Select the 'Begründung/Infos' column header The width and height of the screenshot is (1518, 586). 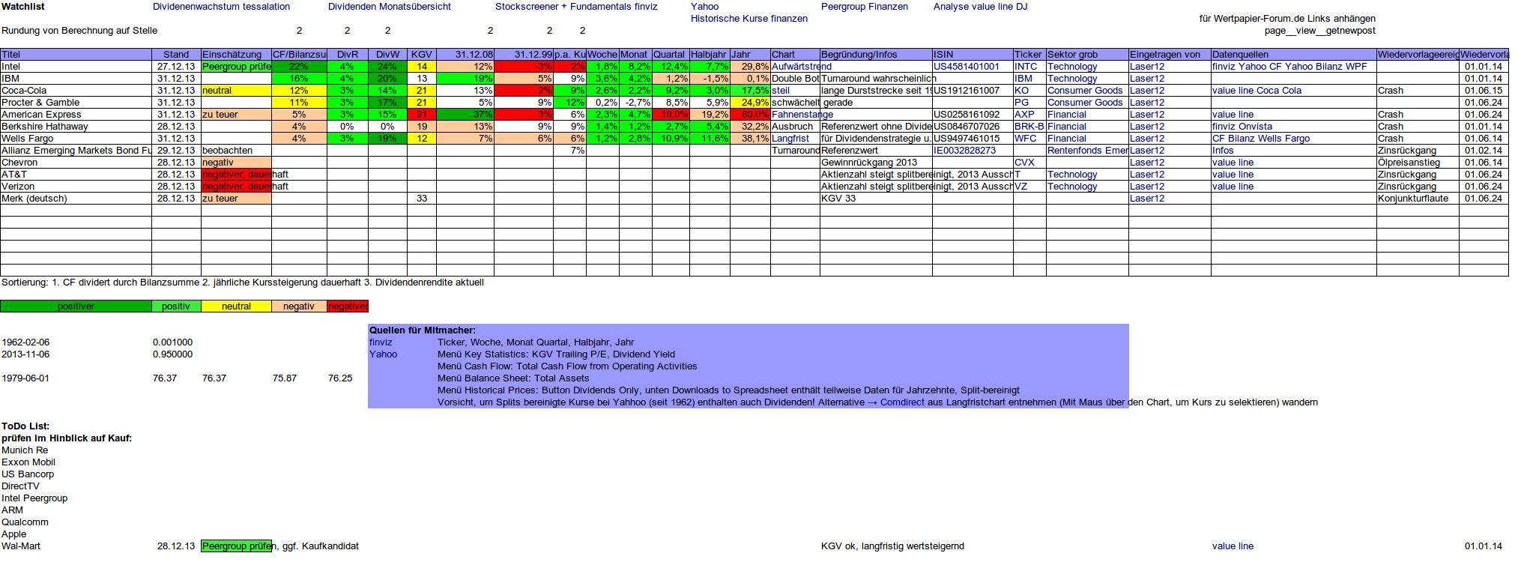pos(876,55)
